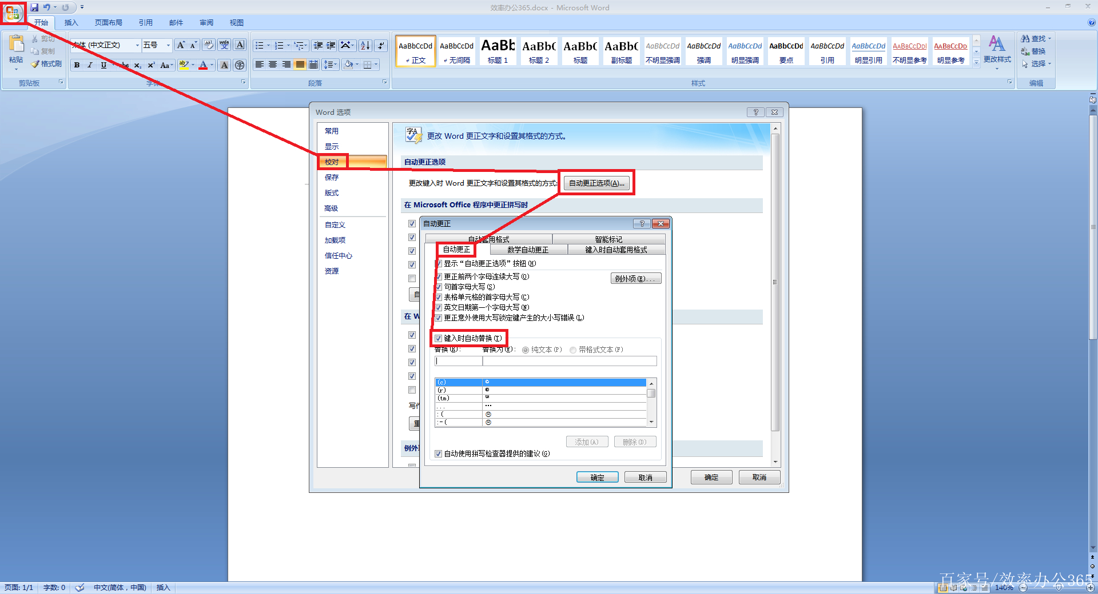Click 取消 in Word Options dialog
1098x594 pixels.
[759, 477]
